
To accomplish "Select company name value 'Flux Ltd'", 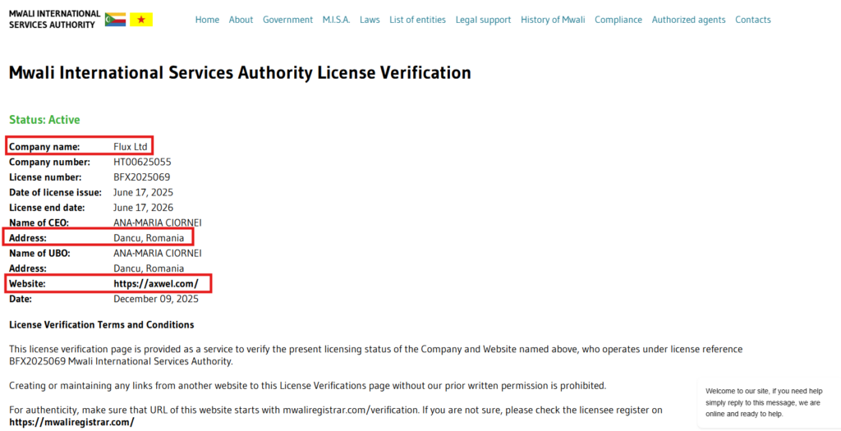I will [x=131, y=146].
